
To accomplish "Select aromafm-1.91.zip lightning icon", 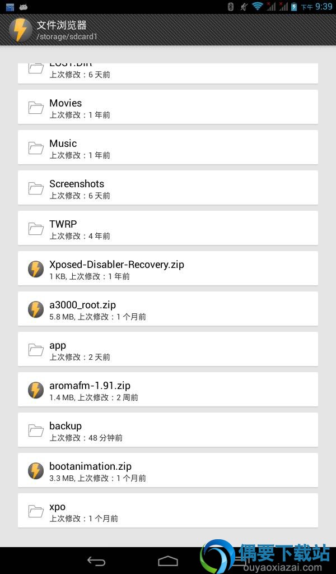I will (36, 390).
